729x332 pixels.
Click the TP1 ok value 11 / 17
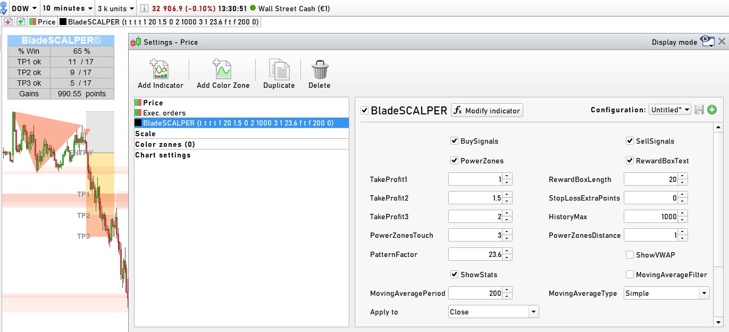tap(82, 62)
